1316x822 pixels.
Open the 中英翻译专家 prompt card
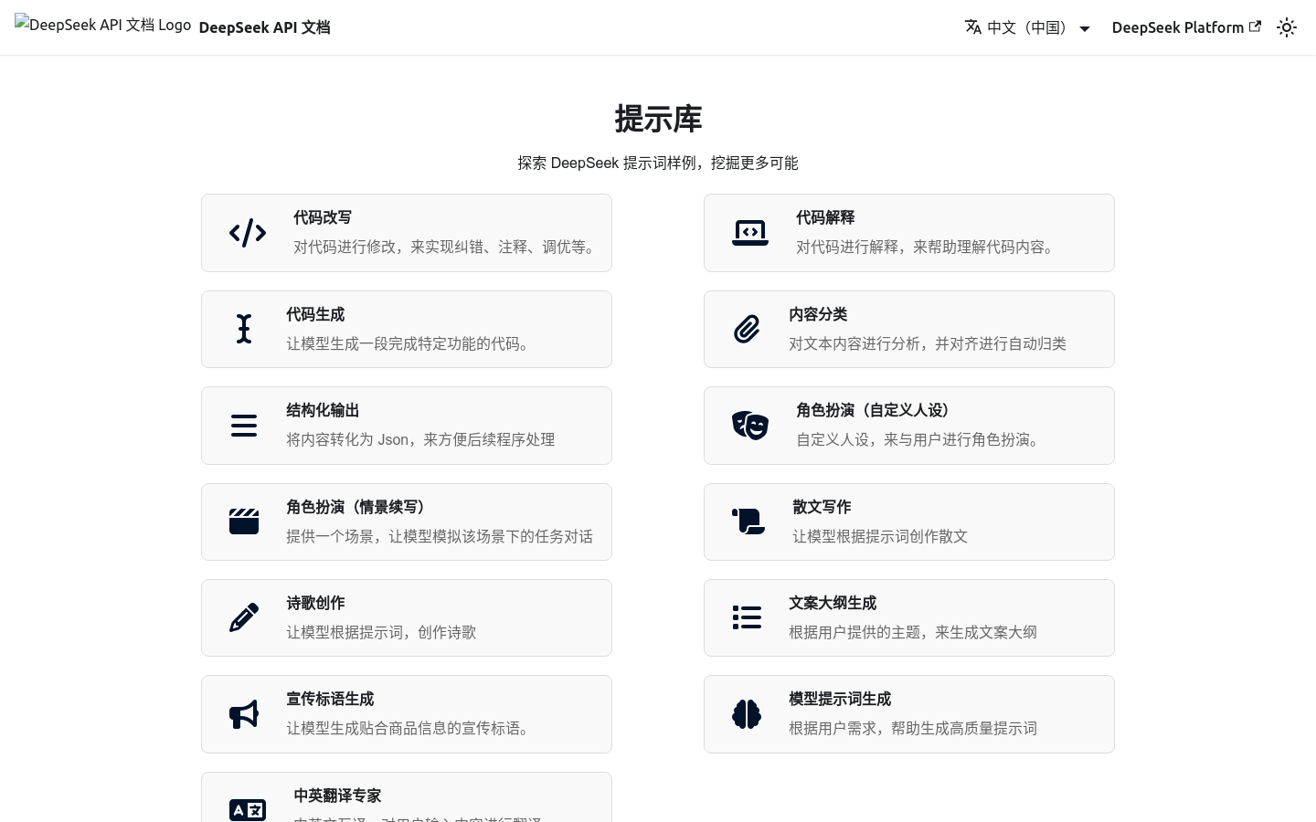(x=407, y=797)
